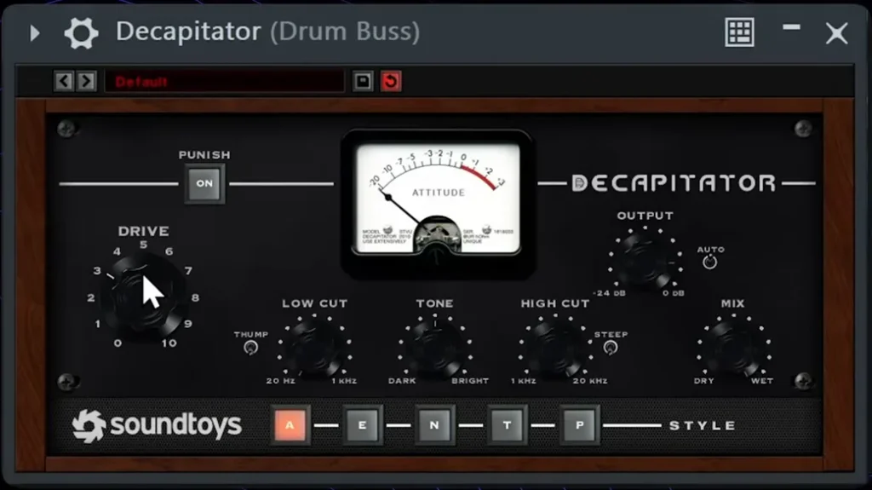Select the previous preset arrow
Viewport: 872px width, 490px height.
tap(64, 81)
